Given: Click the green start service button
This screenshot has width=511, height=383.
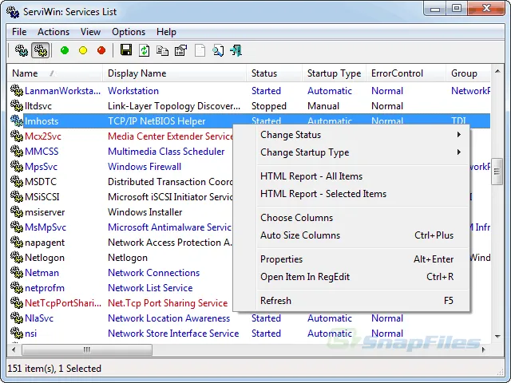Looking at the screenshot, I should [65, 50].
